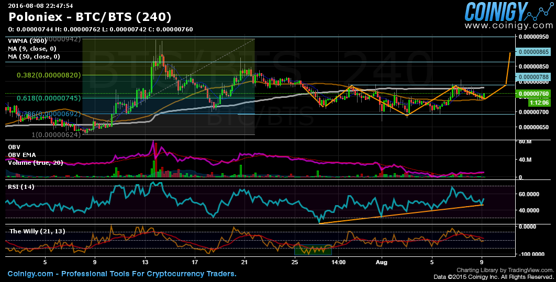Open the Coinigy.com footer tagline link
Viewport: 556px width, 282px height.
[x=122, y=274]
